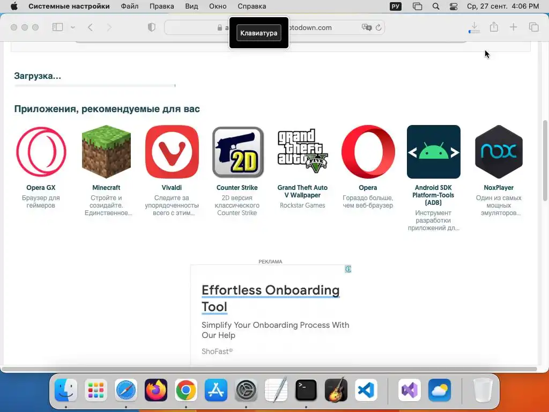Go back to previous page
The width and height of the screenshot is (549, 412).
(x=90, y=27)
